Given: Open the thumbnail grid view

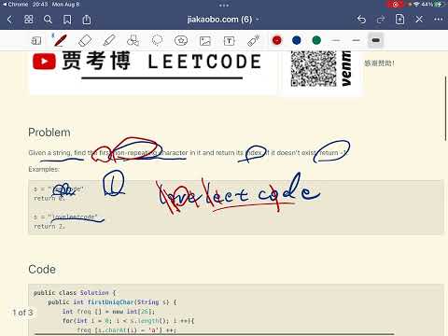Looking at the screenshot, I should tap(29, 20).
